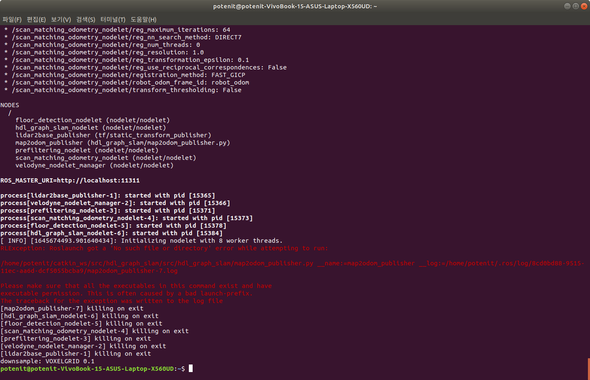Screen dimensions: 590x380
Task: Click the INFO 'Initializing nodelet with 8 worker threads' line
Action: coord(142,241)
